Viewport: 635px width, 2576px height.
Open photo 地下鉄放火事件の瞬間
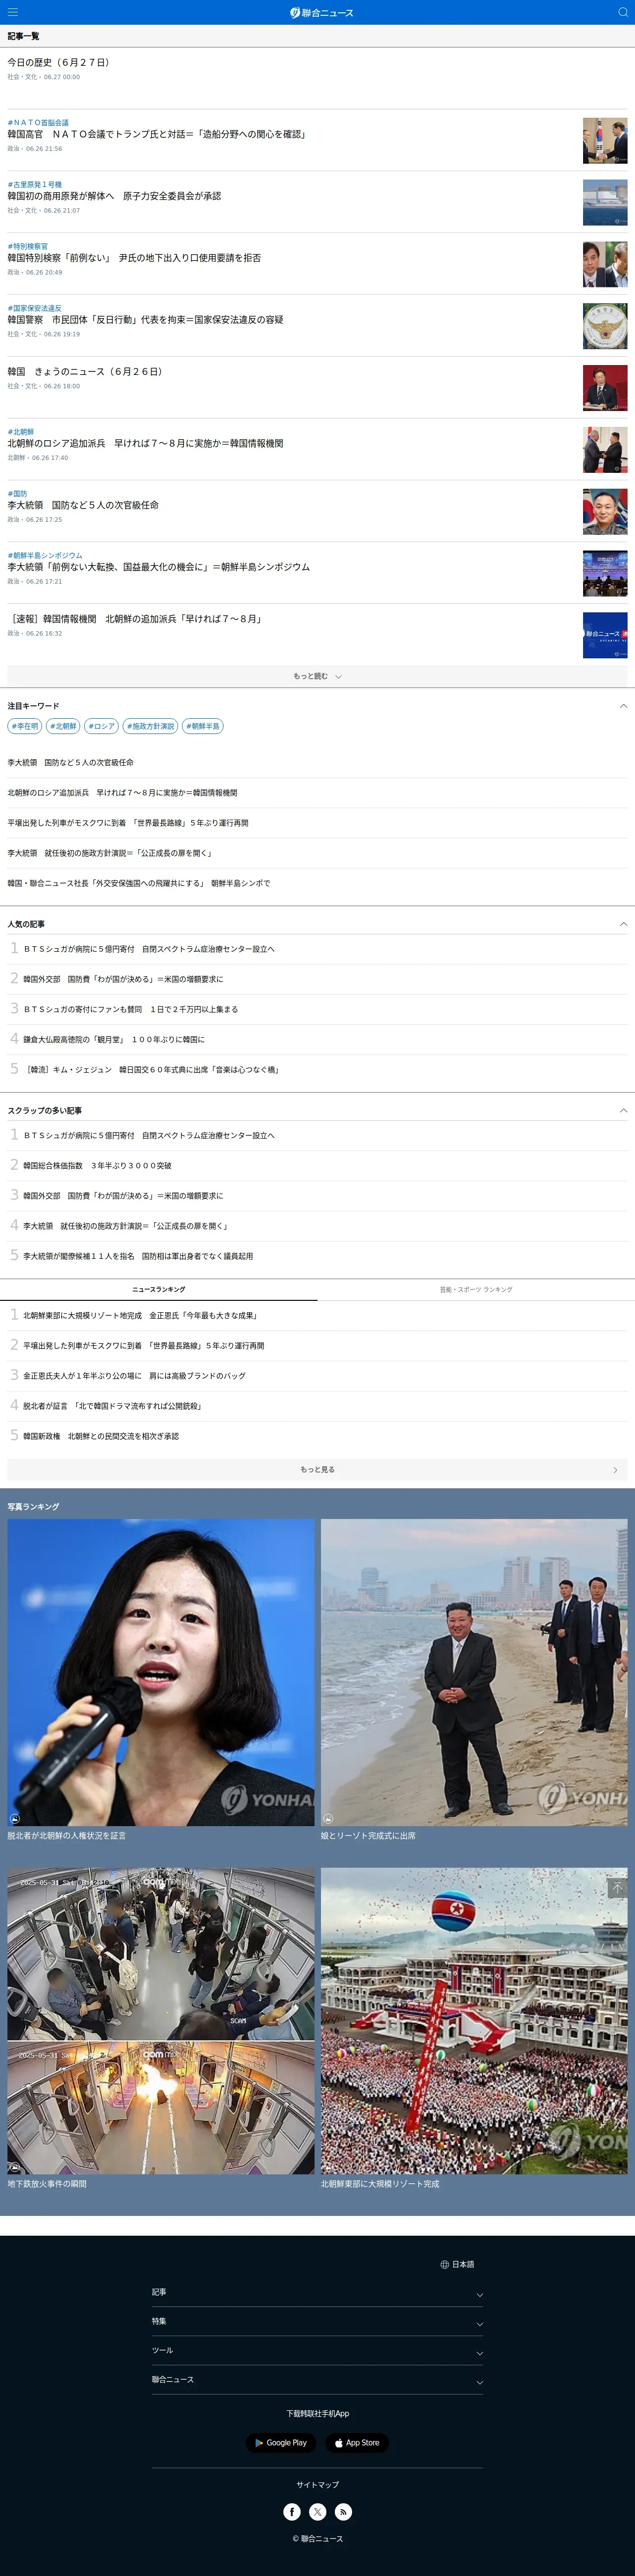point(161,2021)
